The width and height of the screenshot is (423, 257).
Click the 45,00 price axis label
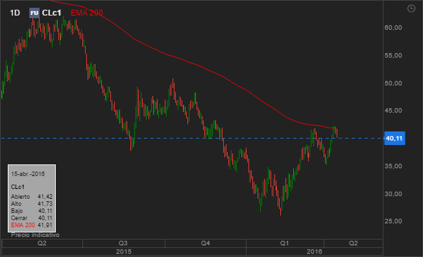pos(393,111)
